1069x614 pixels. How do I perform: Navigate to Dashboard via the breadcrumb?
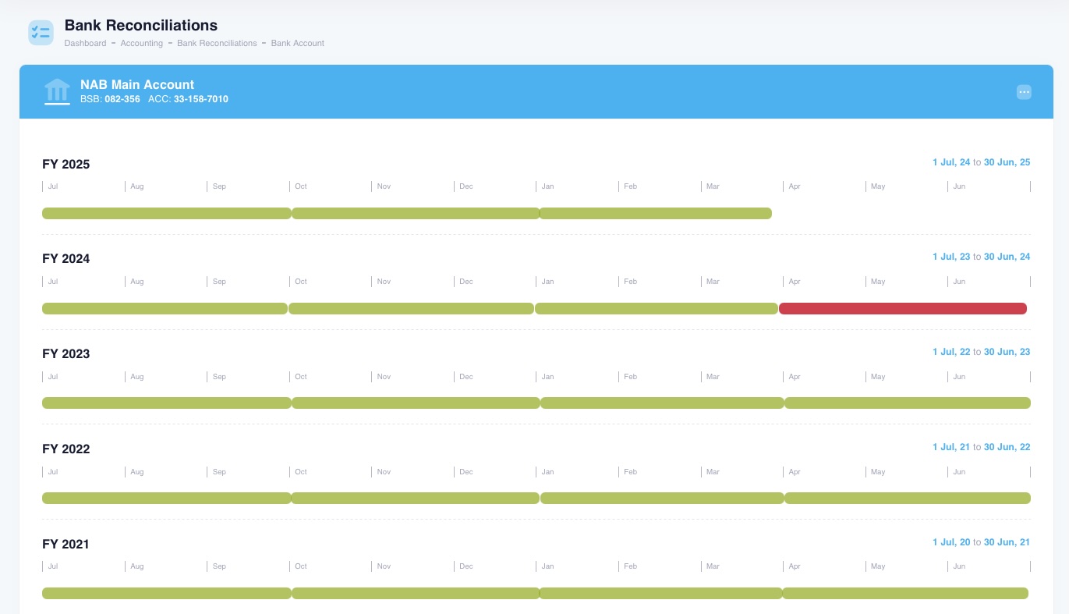tap(85, 43)
